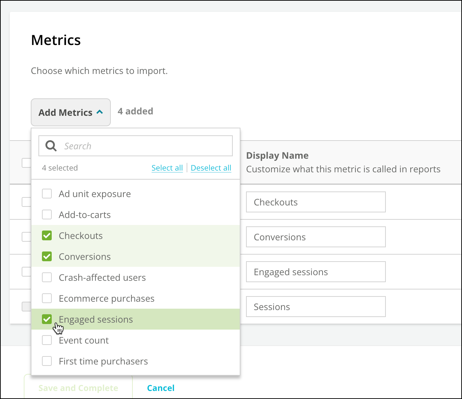Check the Crash-affected users checkbox
Viewport: 462px width, 399px height.
pyautogui.click(x=47, y=277)
